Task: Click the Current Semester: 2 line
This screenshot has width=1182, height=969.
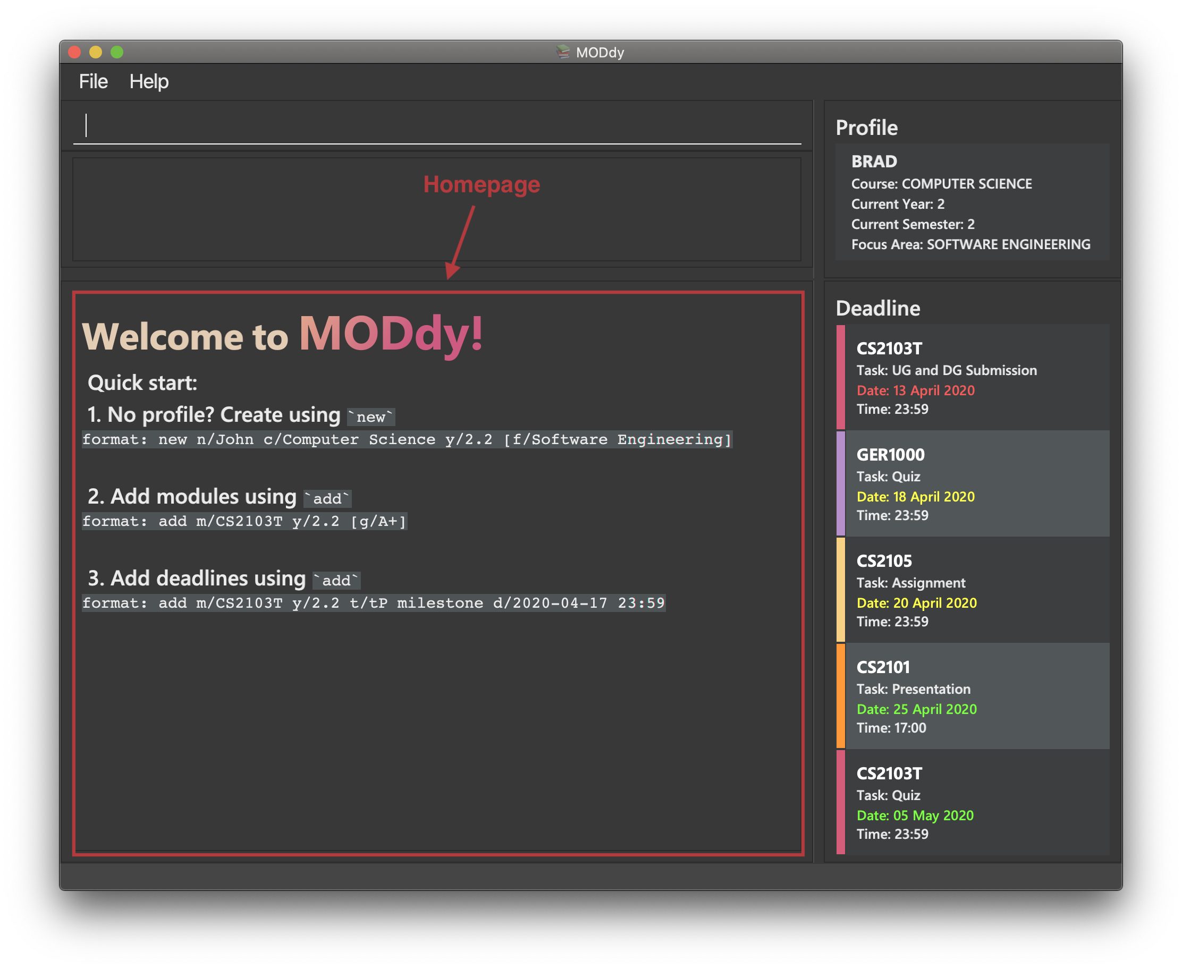Action: pos(913,224)
